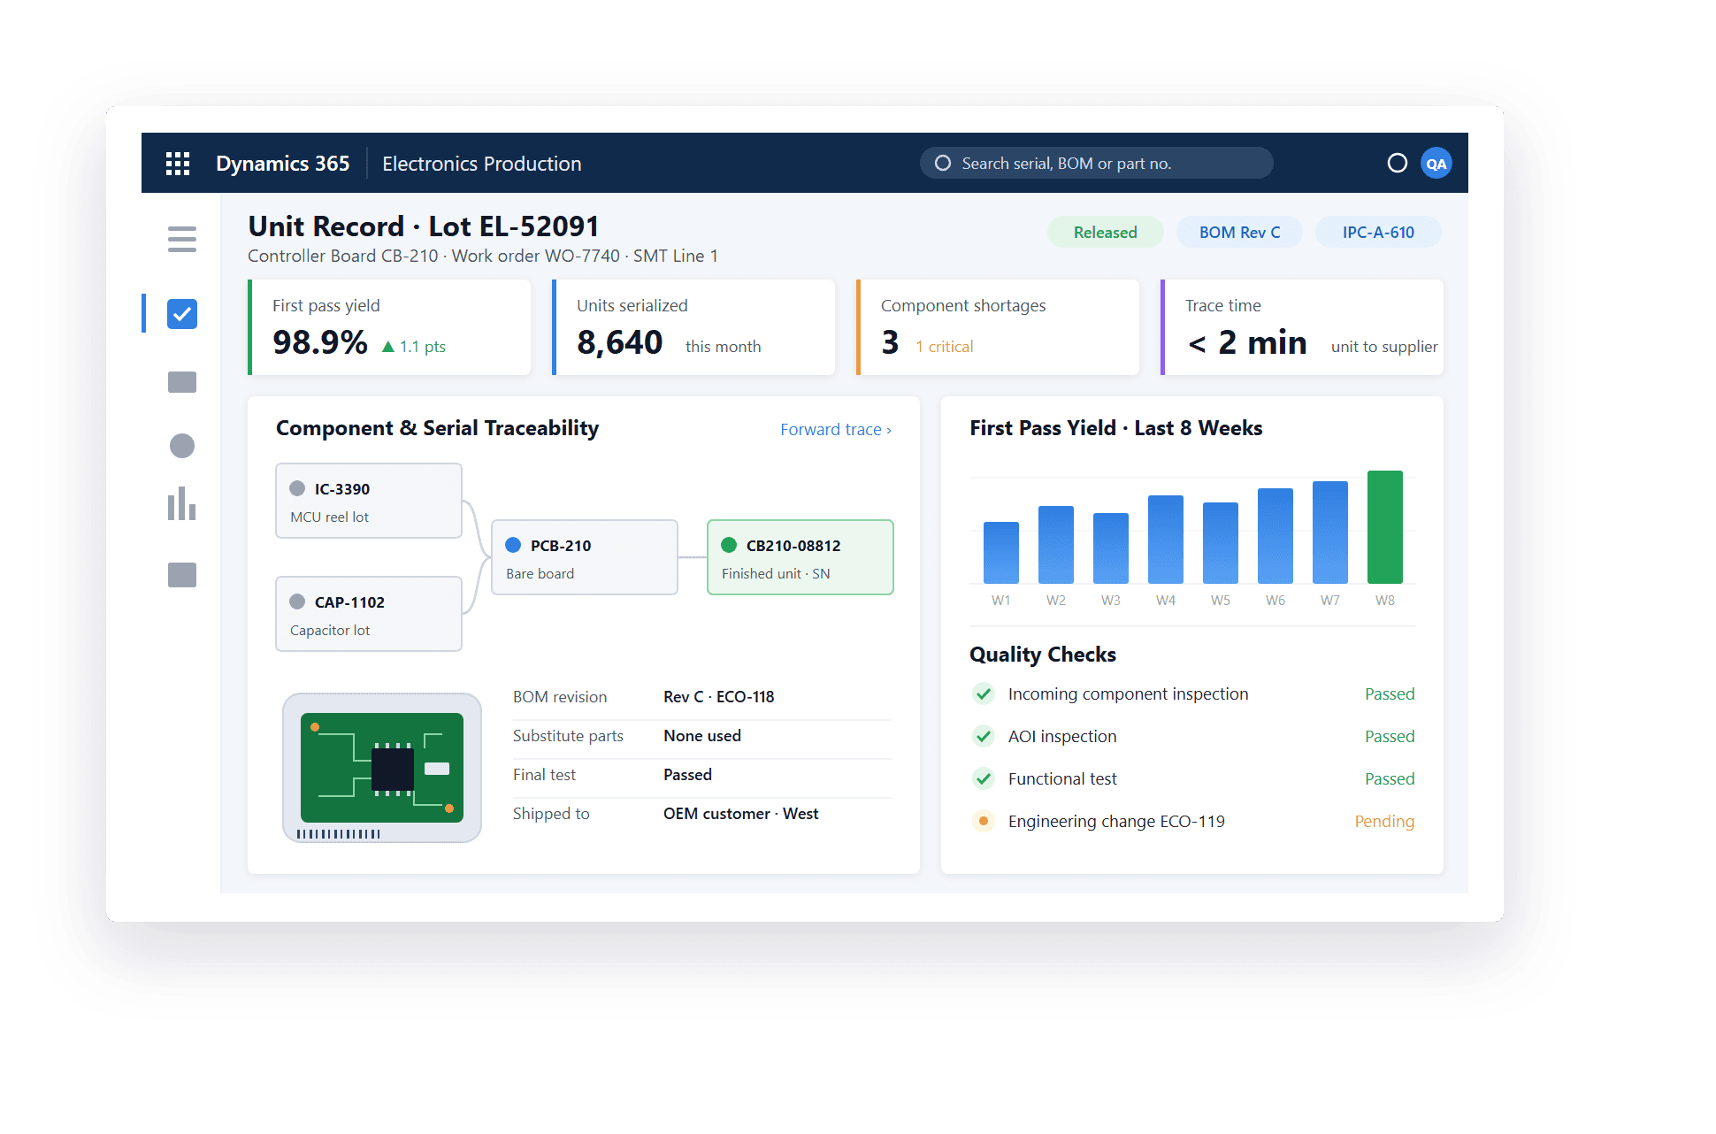This screenshot has height=1134, width=1716.
Task: Select the CAP-1102 capacitor lot node
Action: click(369, 614)
